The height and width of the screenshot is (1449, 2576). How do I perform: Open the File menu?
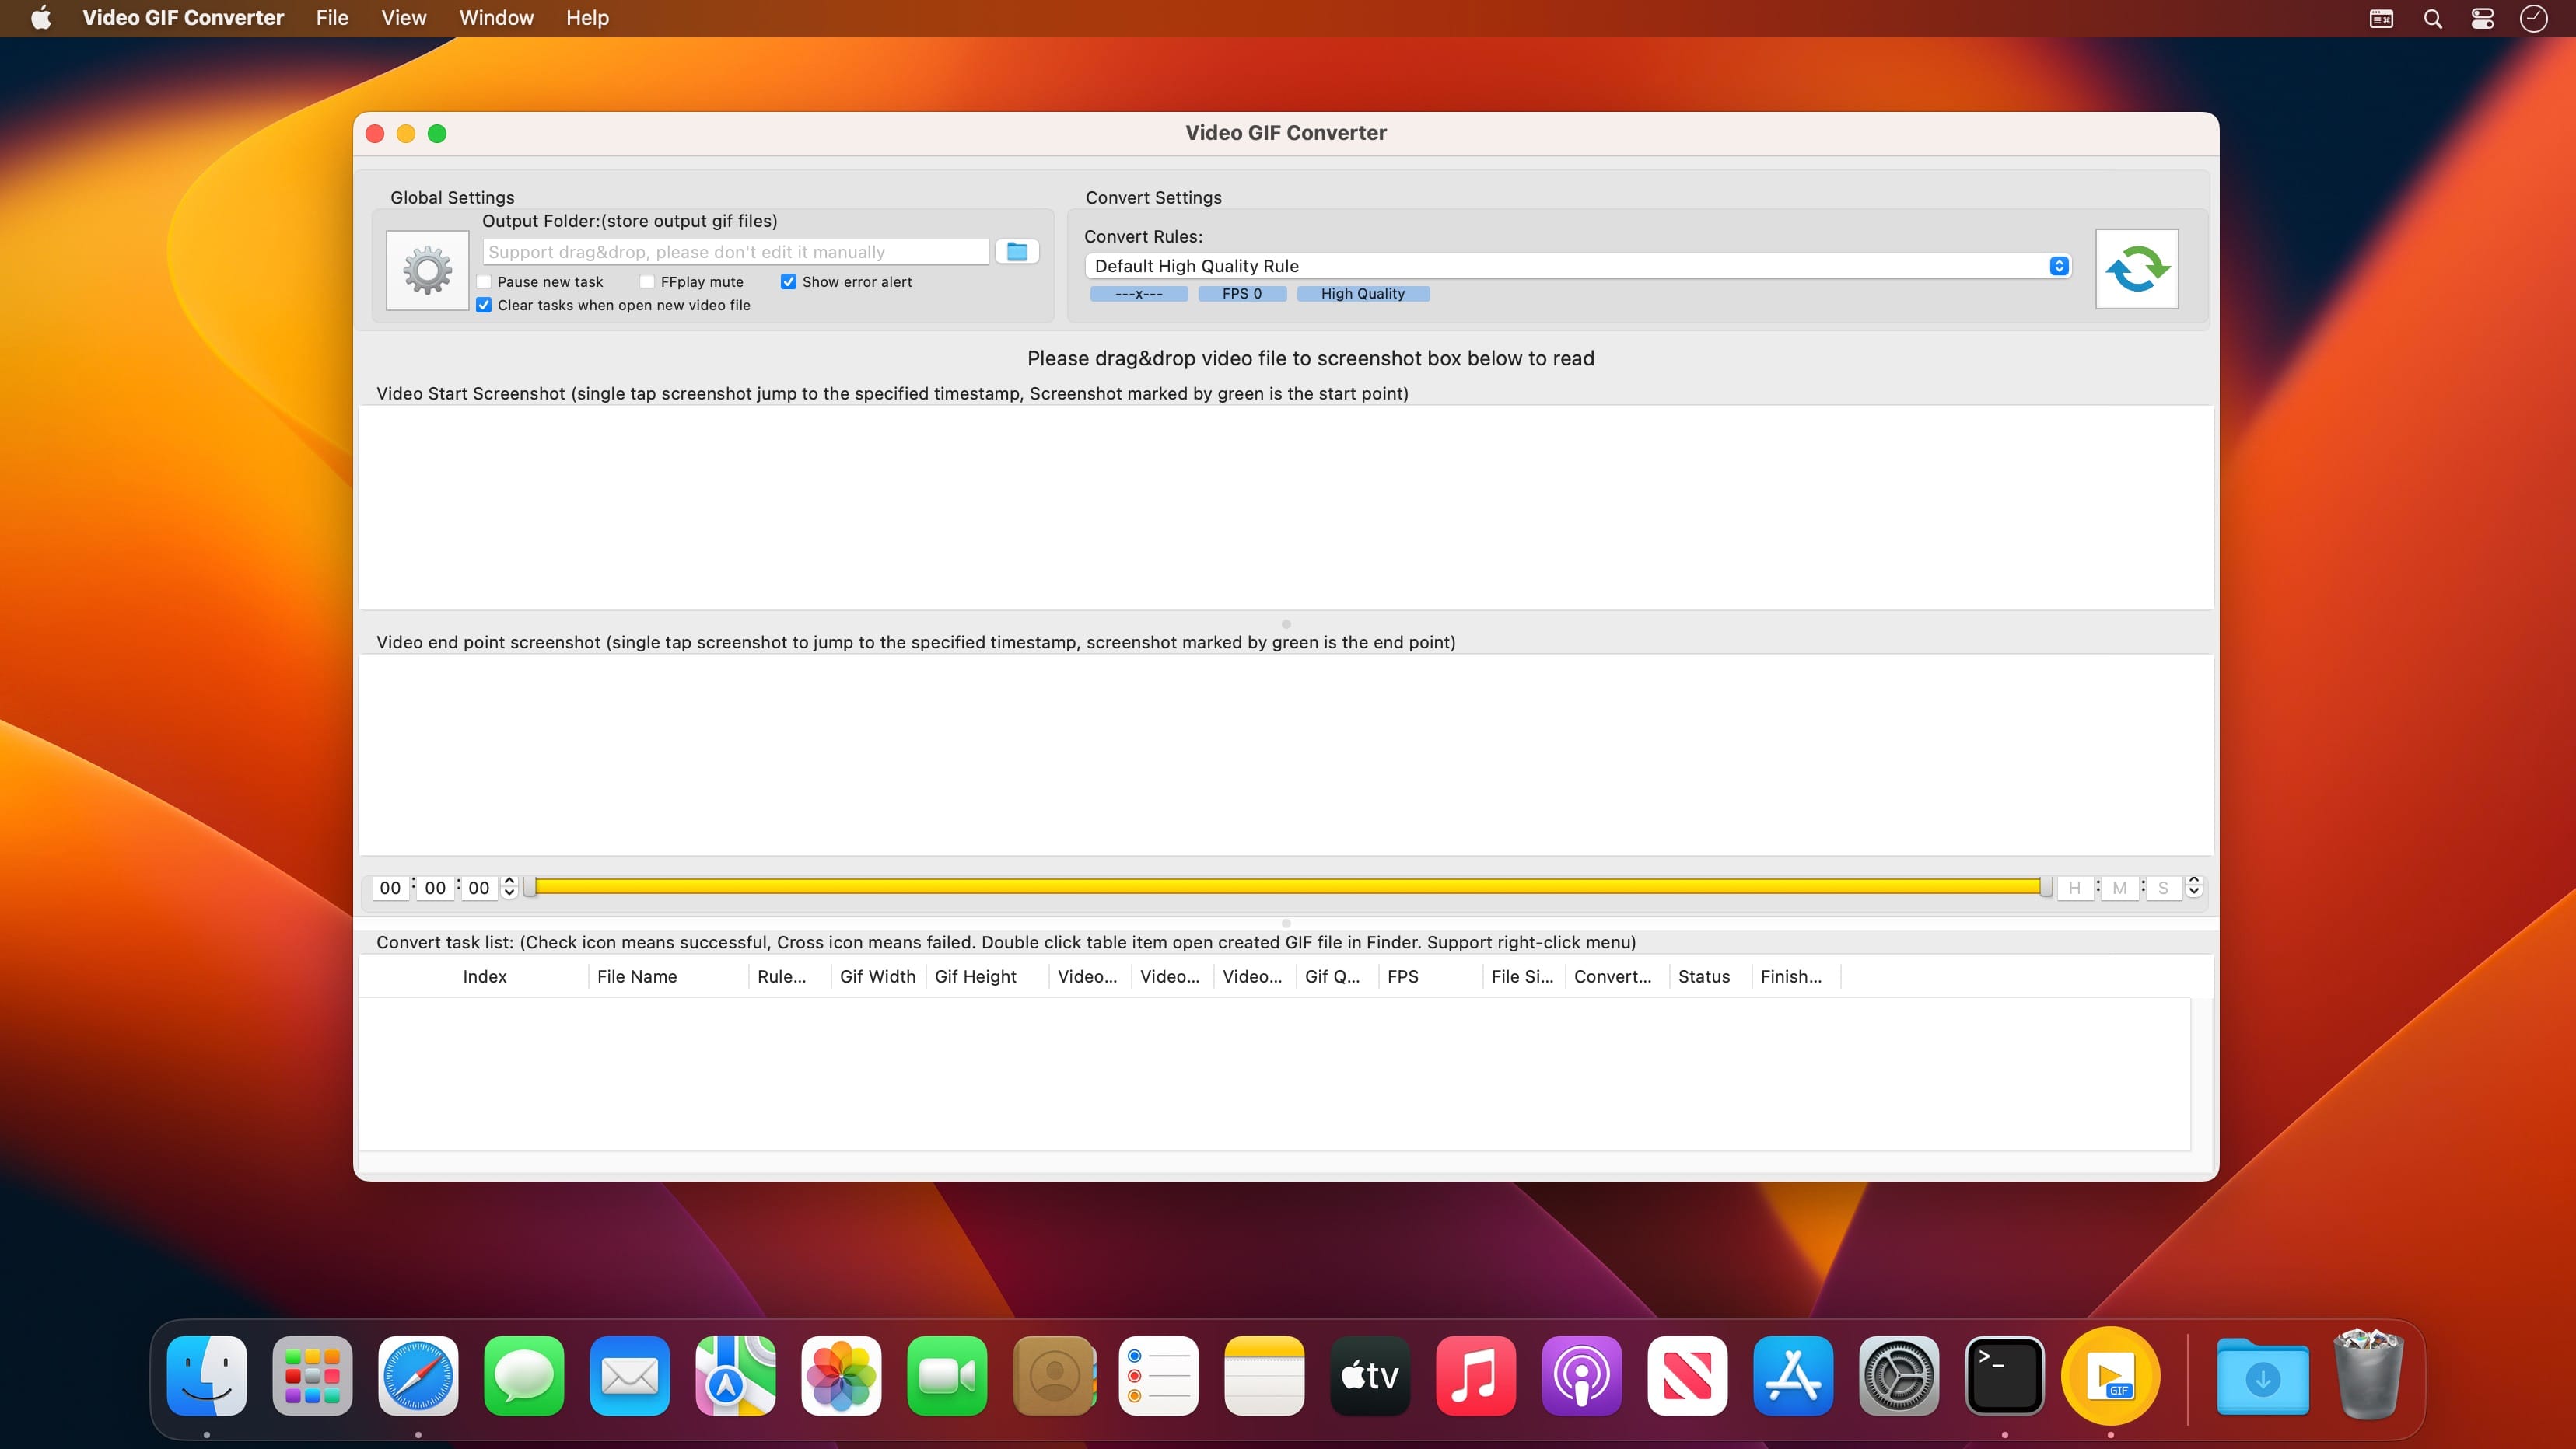tap(332, 18)
